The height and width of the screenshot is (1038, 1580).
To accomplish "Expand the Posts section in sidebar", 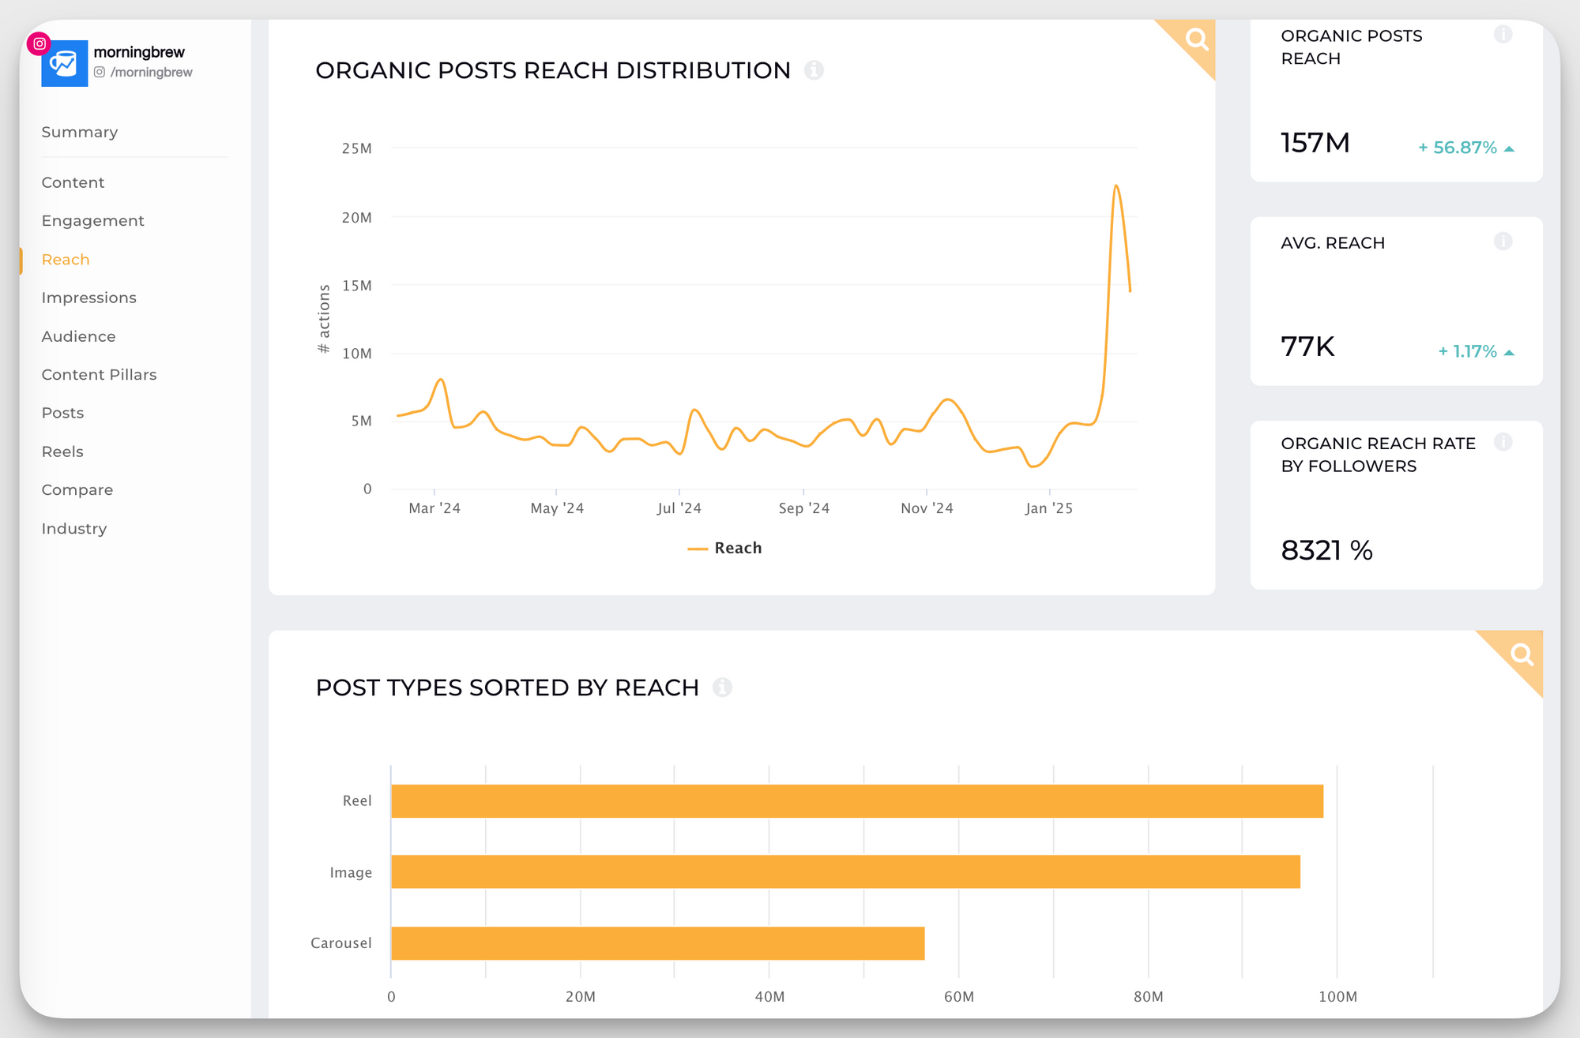I will 62,412.
